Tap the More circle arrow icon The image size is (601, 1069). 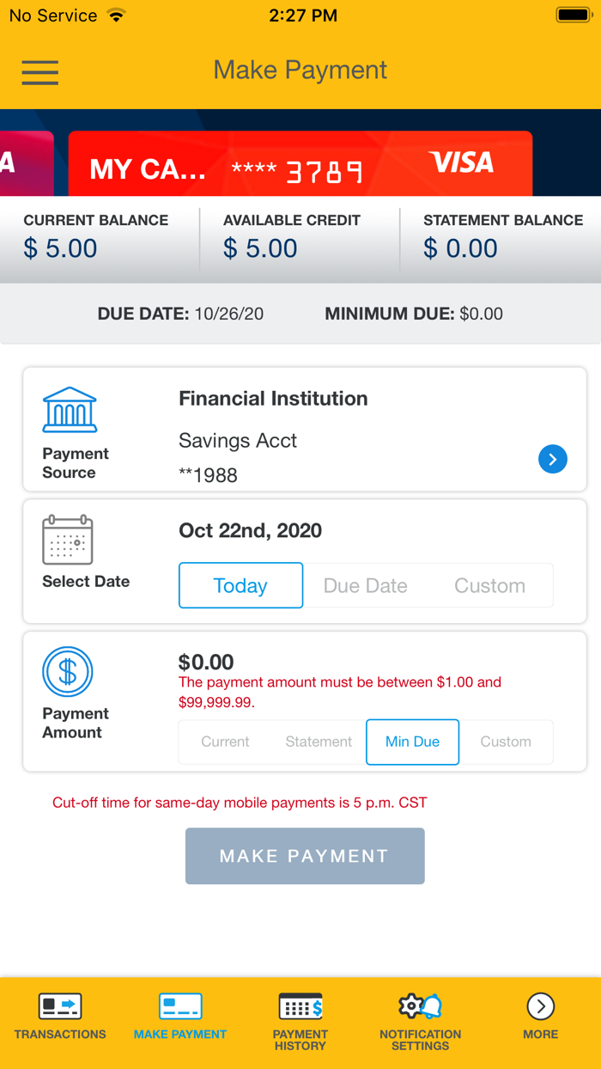[x=541, y=1006]
